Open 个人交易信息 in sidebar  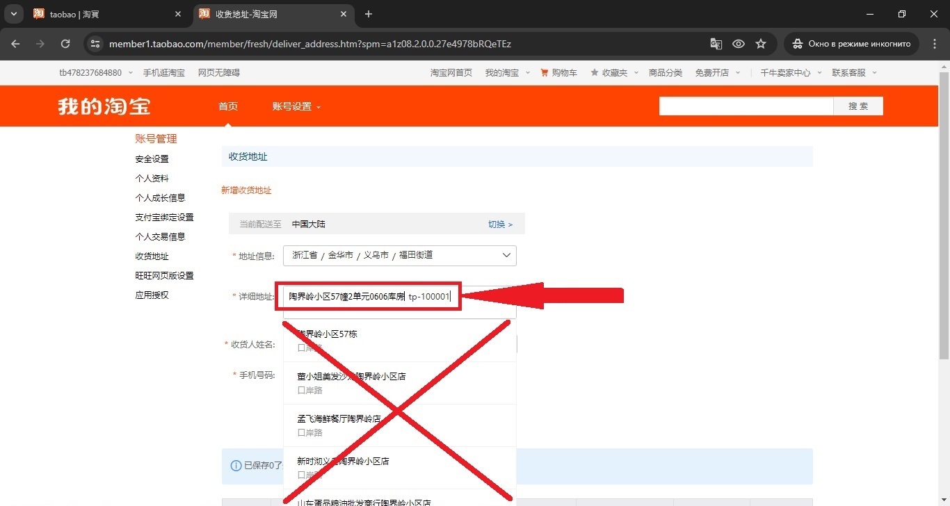[160, 237]
